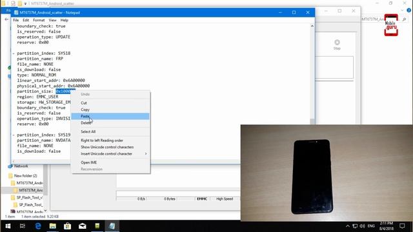Click the SP Flash Tool taskbar icon
The image size is (413, 232).
[x=97, y=226]
